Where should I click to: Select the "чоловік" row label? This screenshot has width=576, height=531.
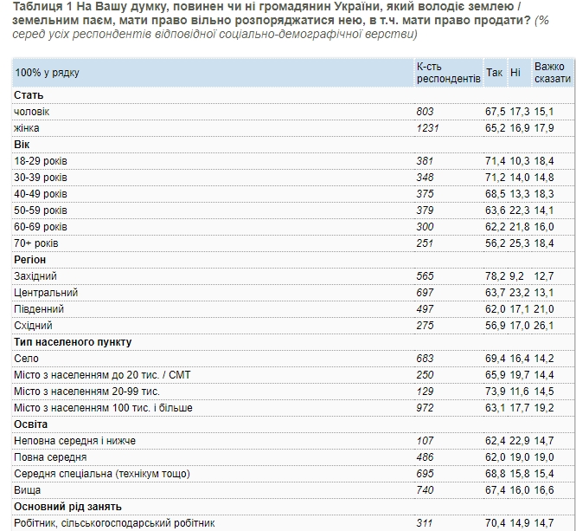[32, 112]
